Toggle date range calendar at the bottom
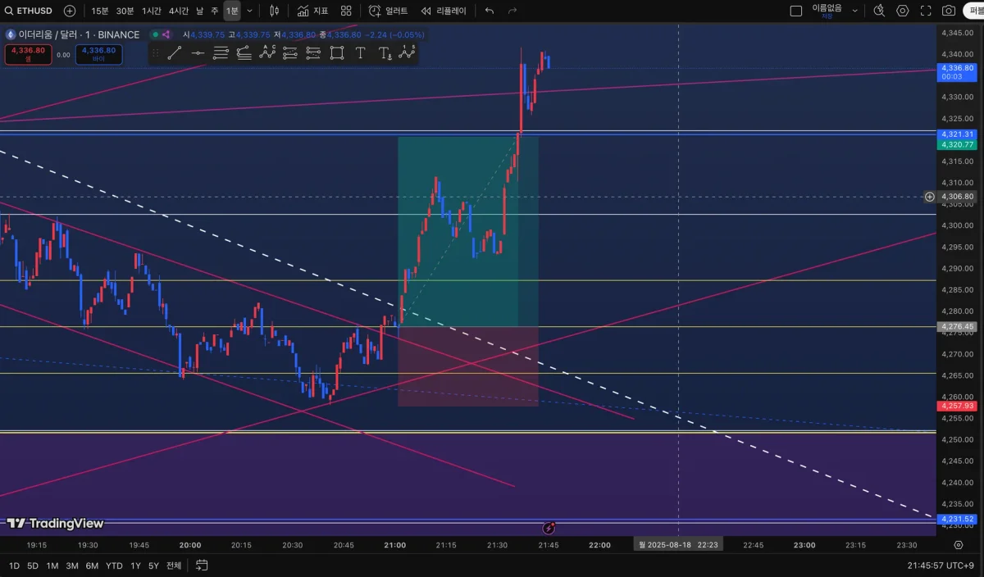 pos(202,566)
